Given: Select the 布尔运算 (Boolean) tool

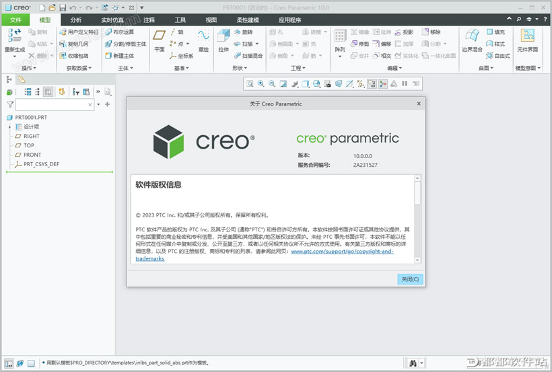Looking at the screenshot, I should (x=119, y=32).
